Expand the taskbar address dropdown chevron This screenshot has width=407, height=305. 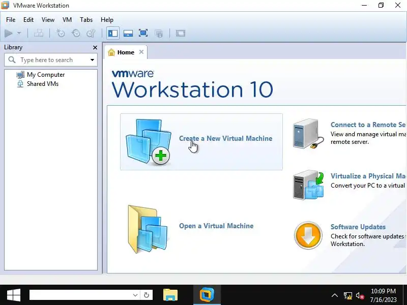(135, 295)
